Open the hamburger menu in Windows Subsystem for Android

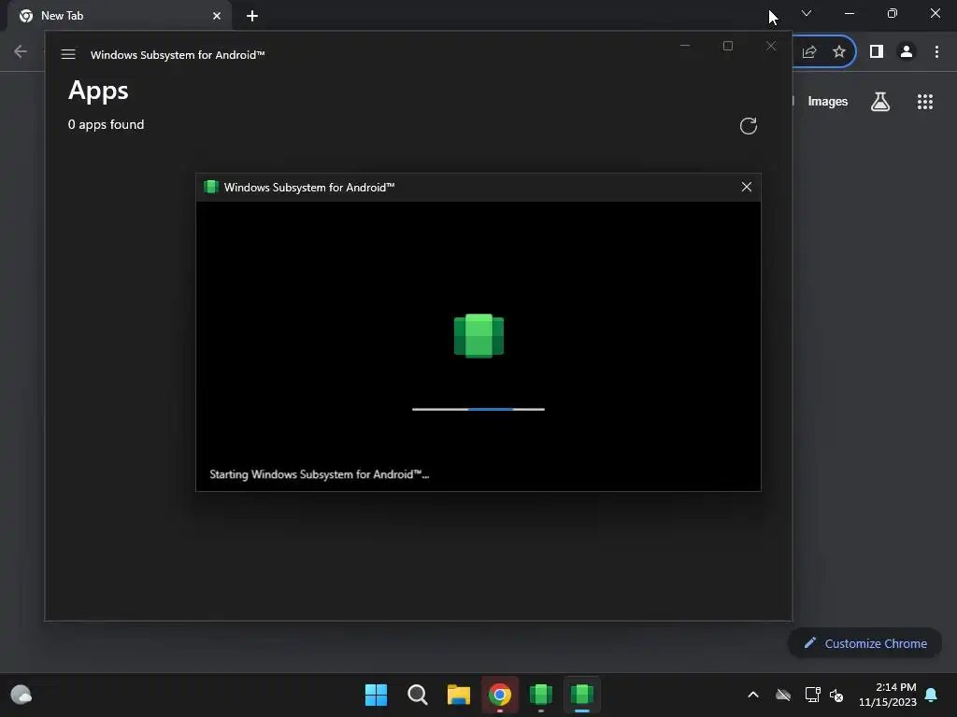pos(68,54)
